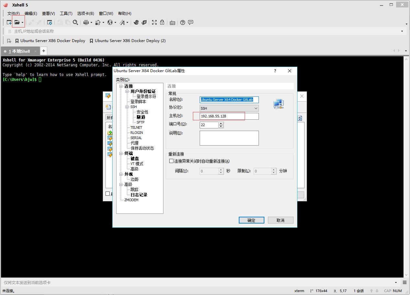Collapse the 连接 (Connection) category tree
This screenshot has height=295, width=410.
[121, 86]
